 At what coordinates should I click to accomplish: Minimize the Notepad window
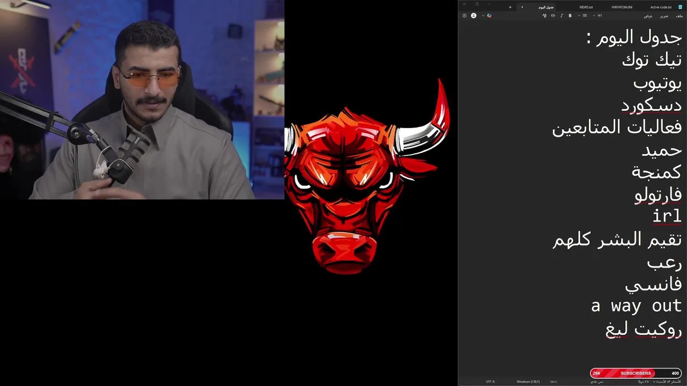(489, 4)
